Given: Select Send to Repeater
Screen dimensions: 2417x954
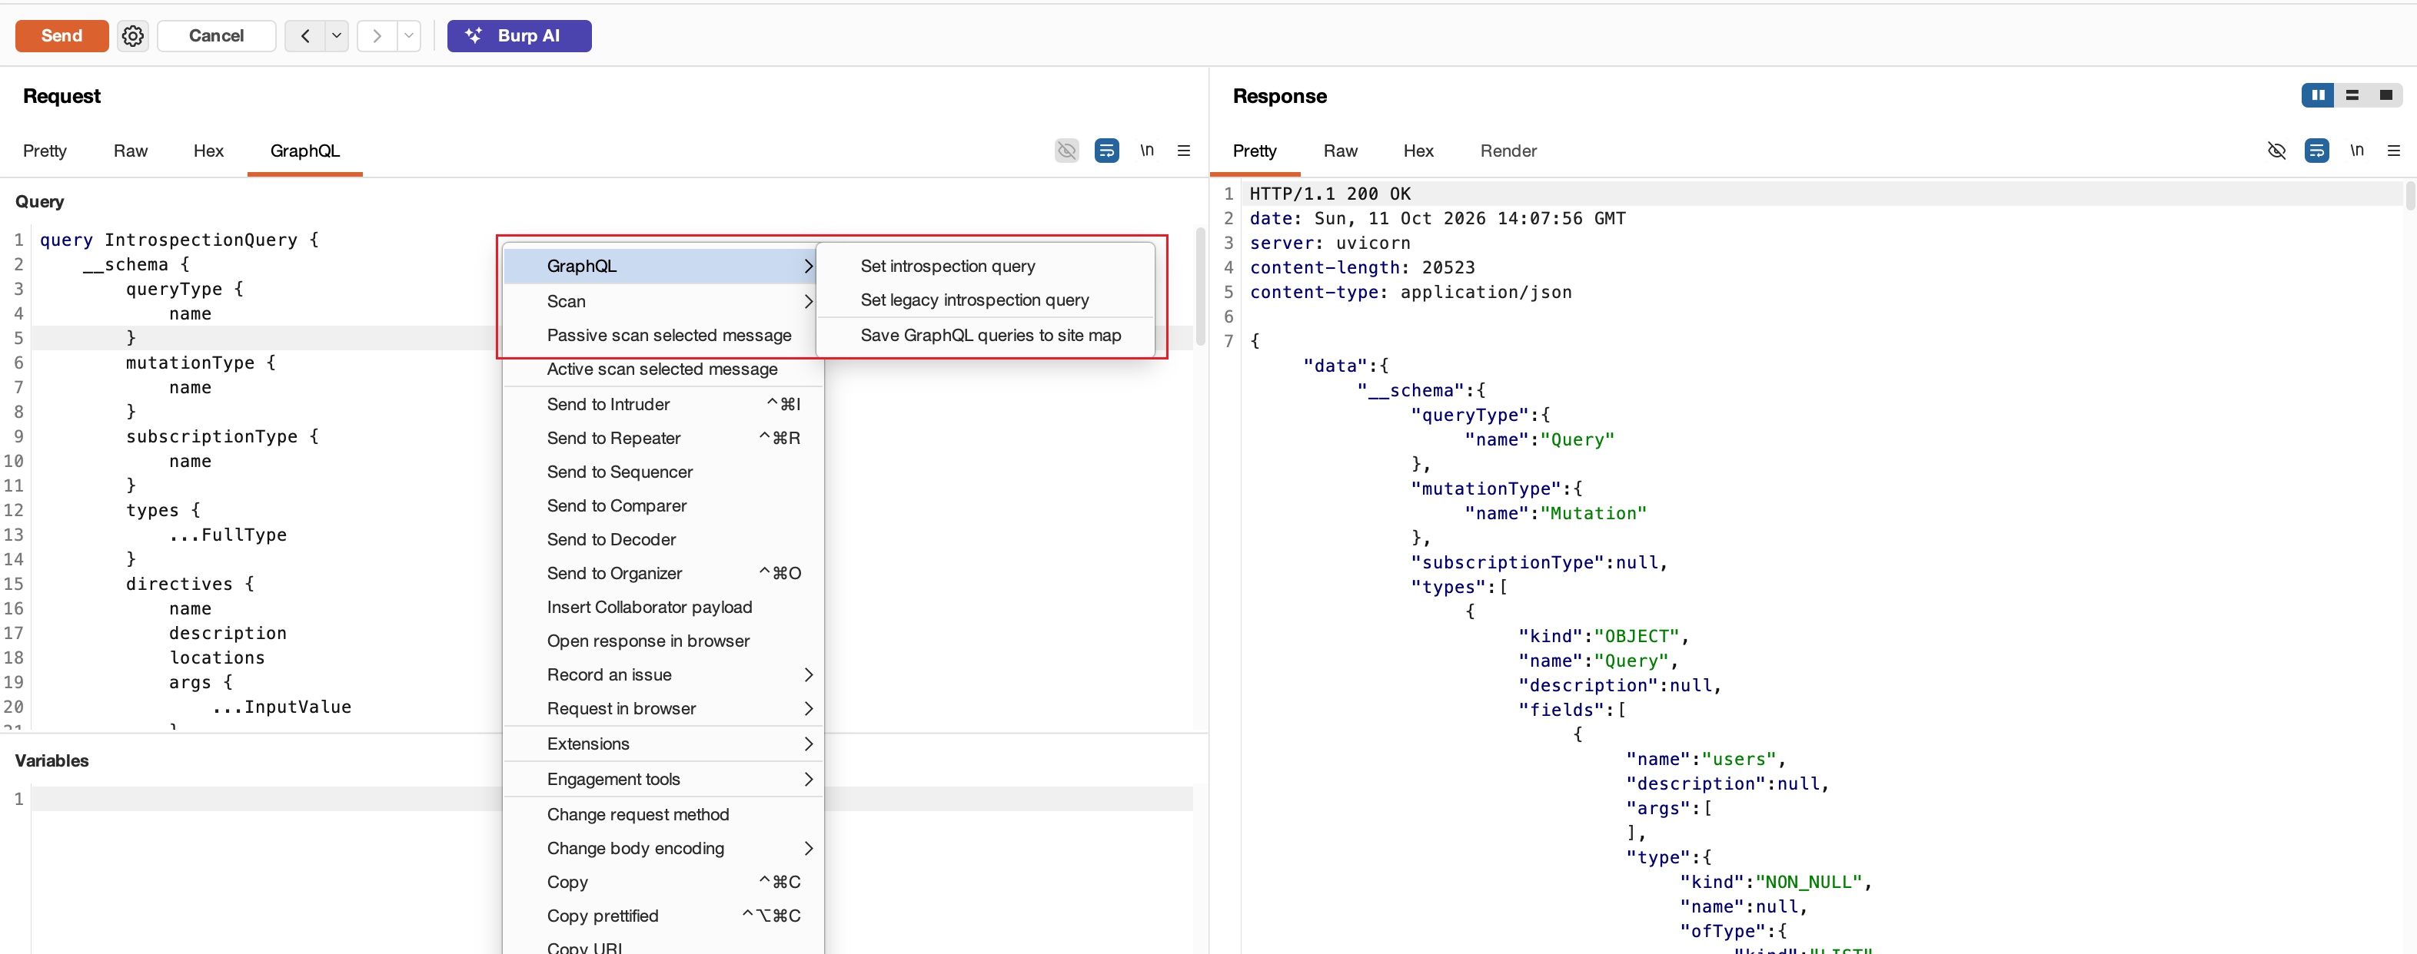Looking at the screenshot, I should (663, 439).
